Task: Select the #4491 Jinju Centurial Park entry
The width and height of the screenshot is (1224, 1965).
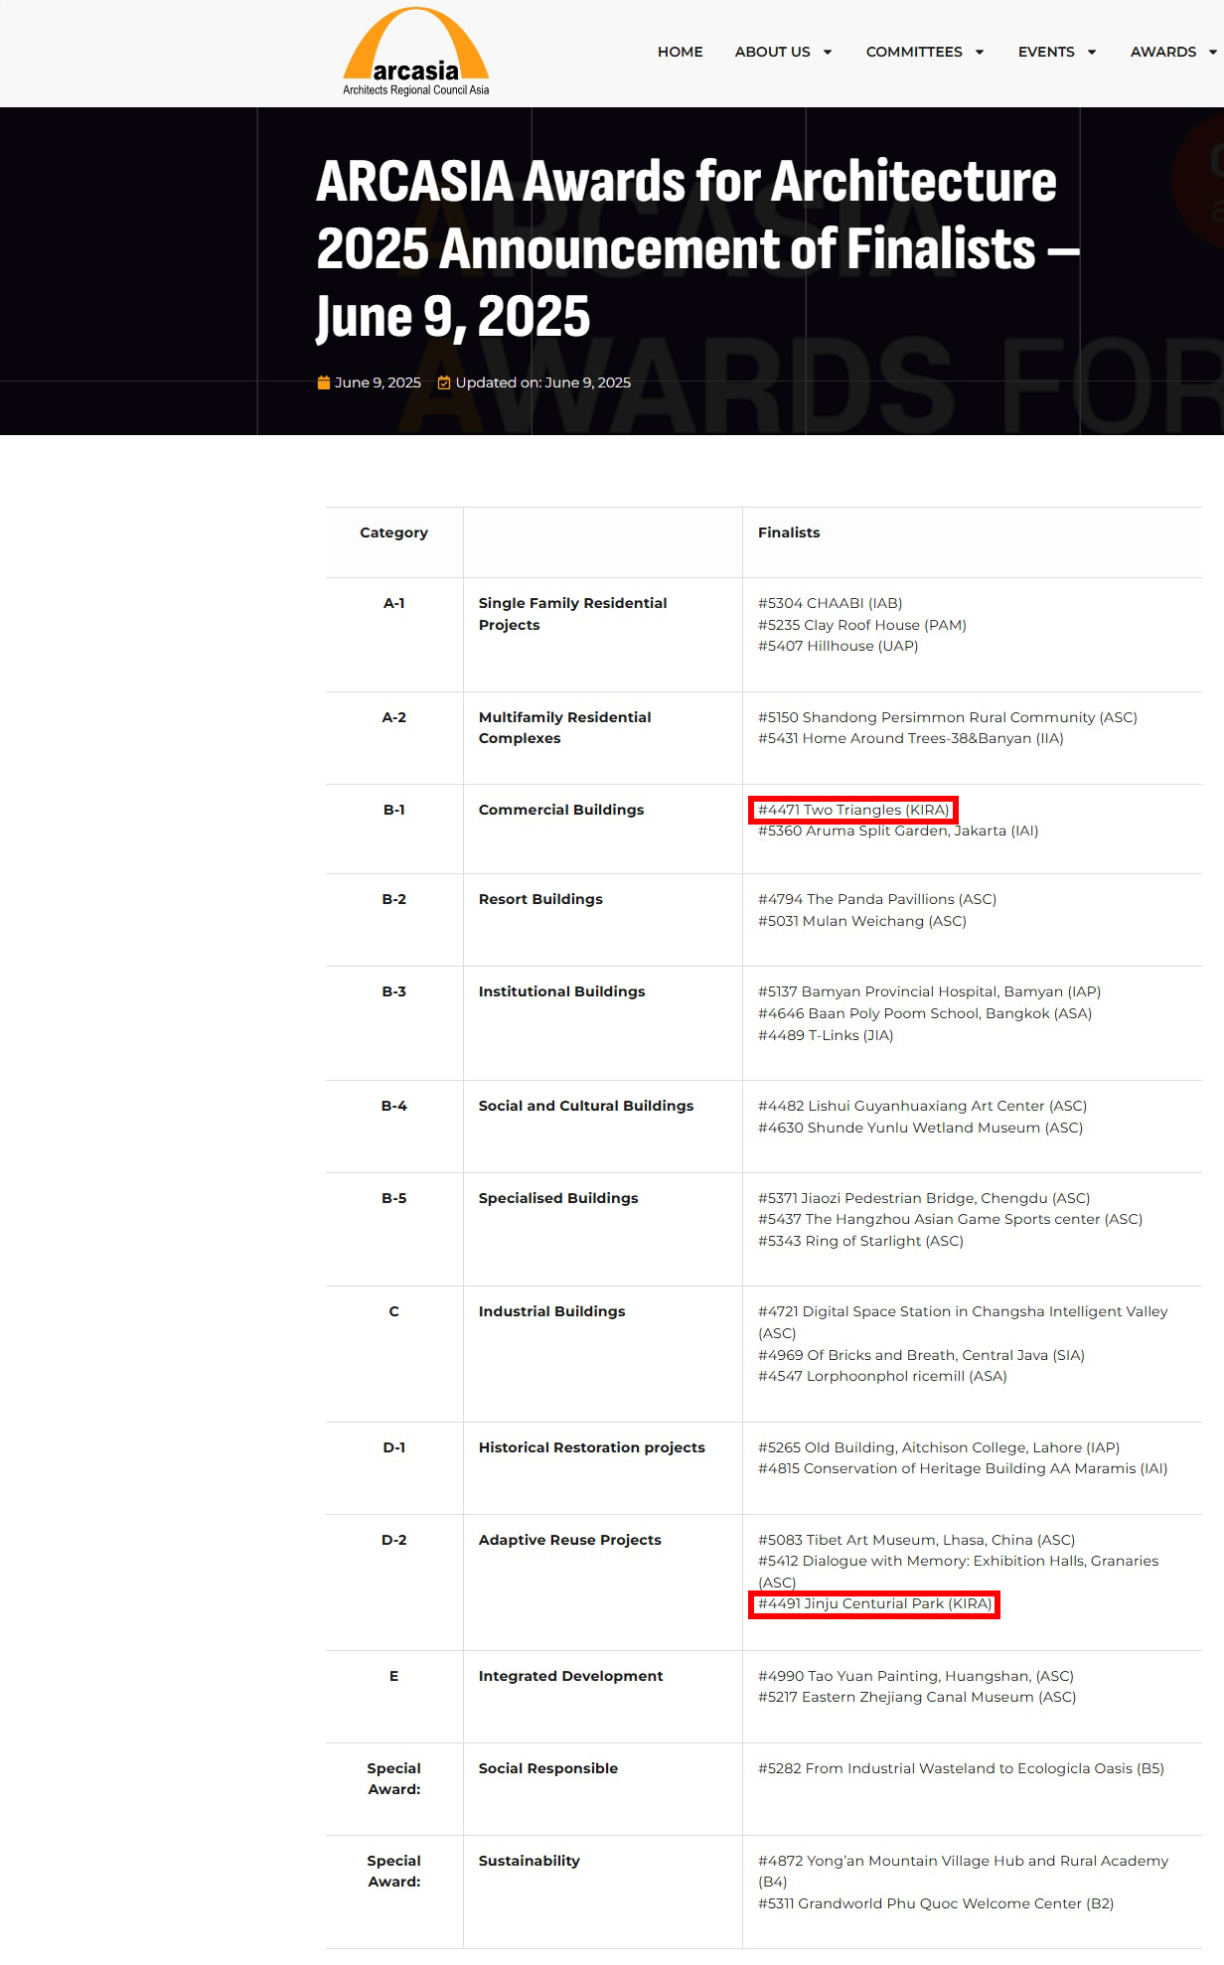Action: (x=874, y=1603)
